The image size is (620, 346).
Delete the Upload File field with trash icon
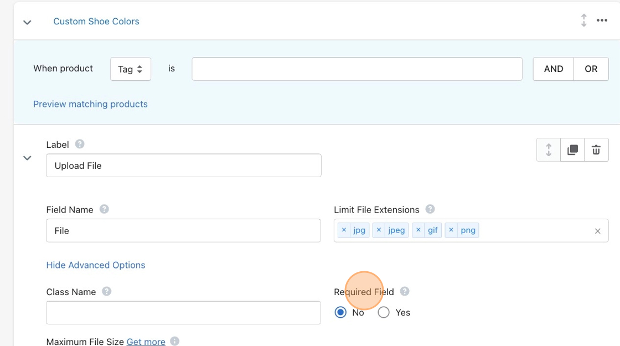point(596,150)
